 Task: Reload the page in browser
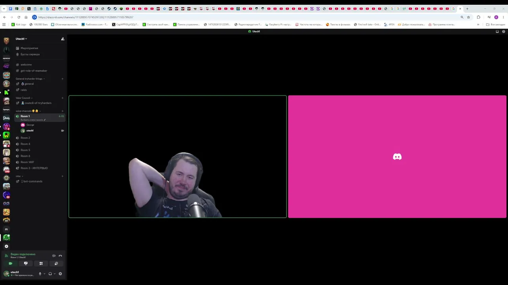coord(19,17)
